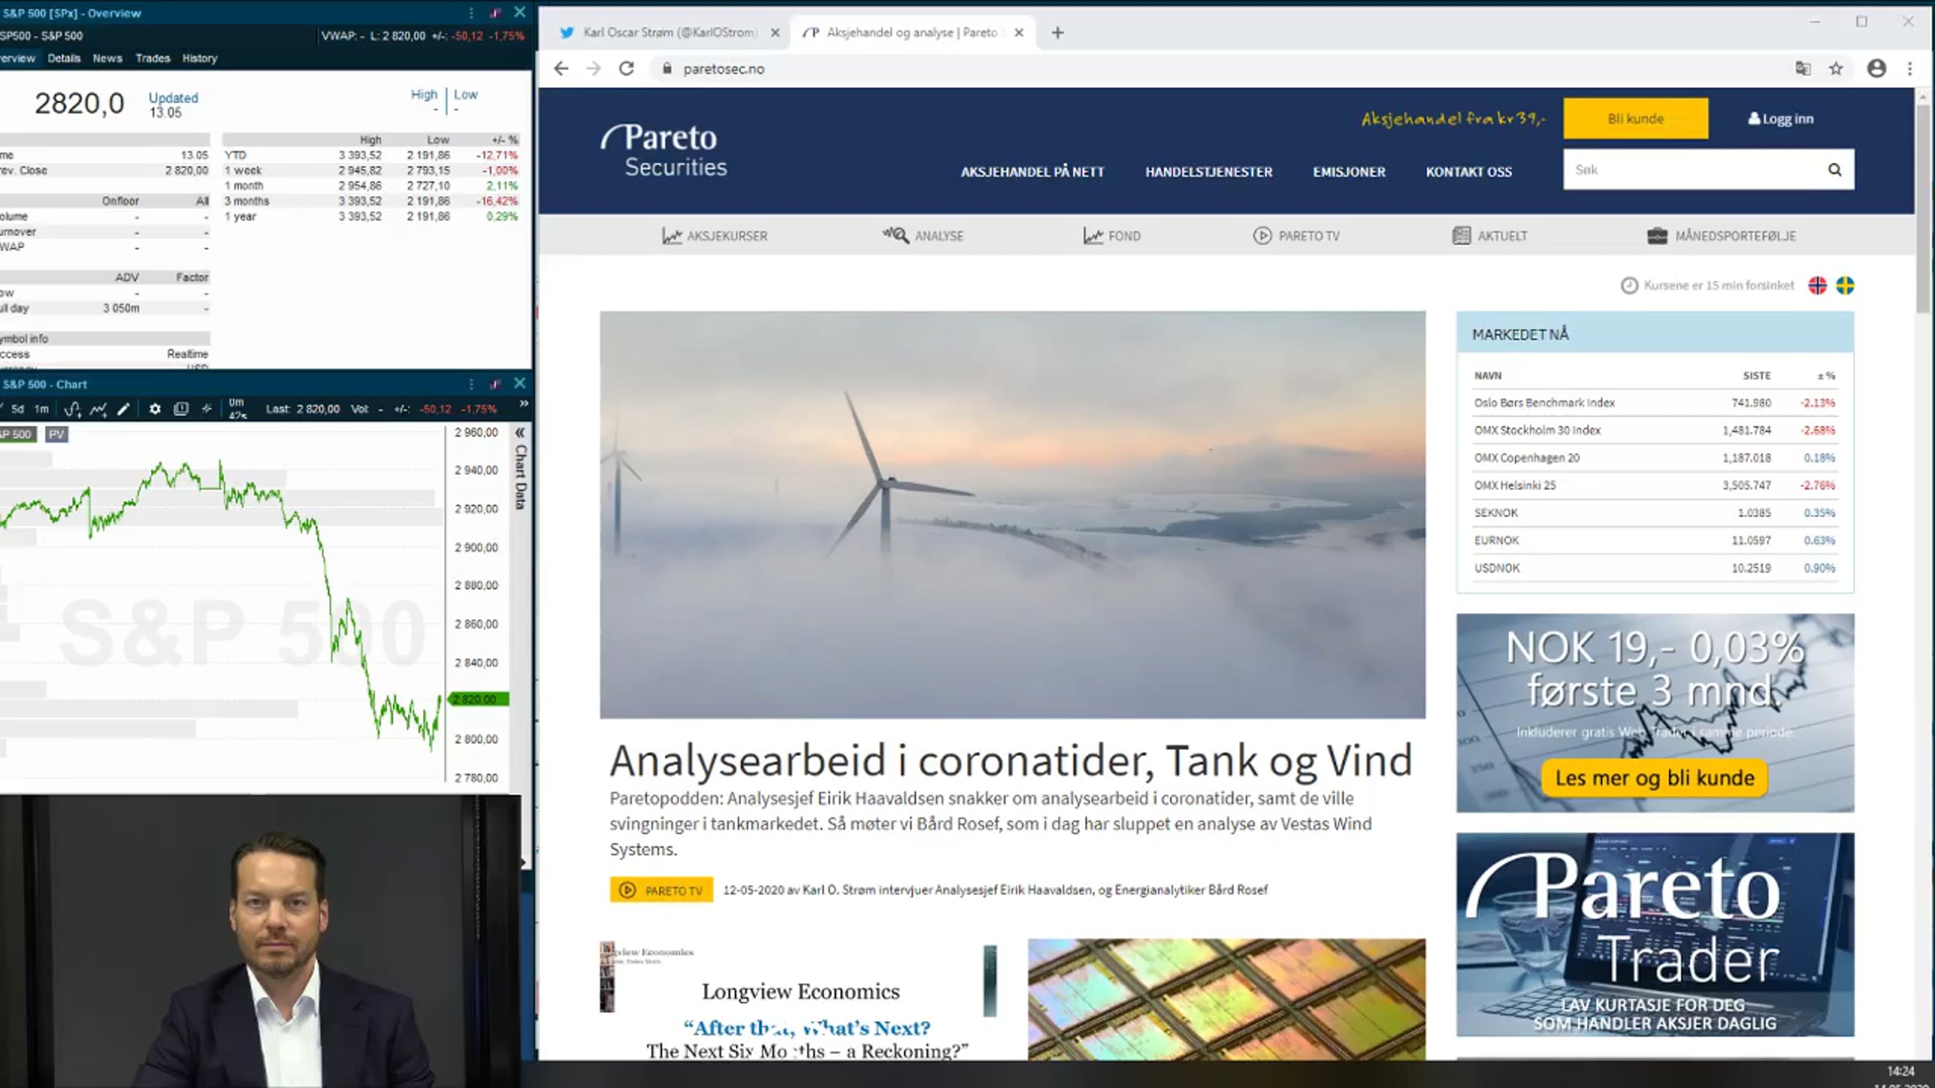Open the OMX Stockholm 30 Index row
The height and width of the screenshot is (1088, 1935).
pos(1654,430)
